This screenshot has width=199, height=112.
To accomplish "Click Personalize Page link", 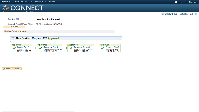I will [x=186, y=14].
